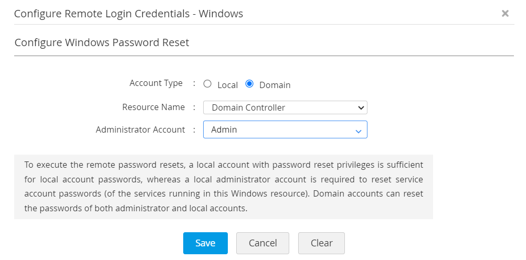This screenshot has width=526, height=260.
Task: Save the password reset configuration
Action: [205, 243]
